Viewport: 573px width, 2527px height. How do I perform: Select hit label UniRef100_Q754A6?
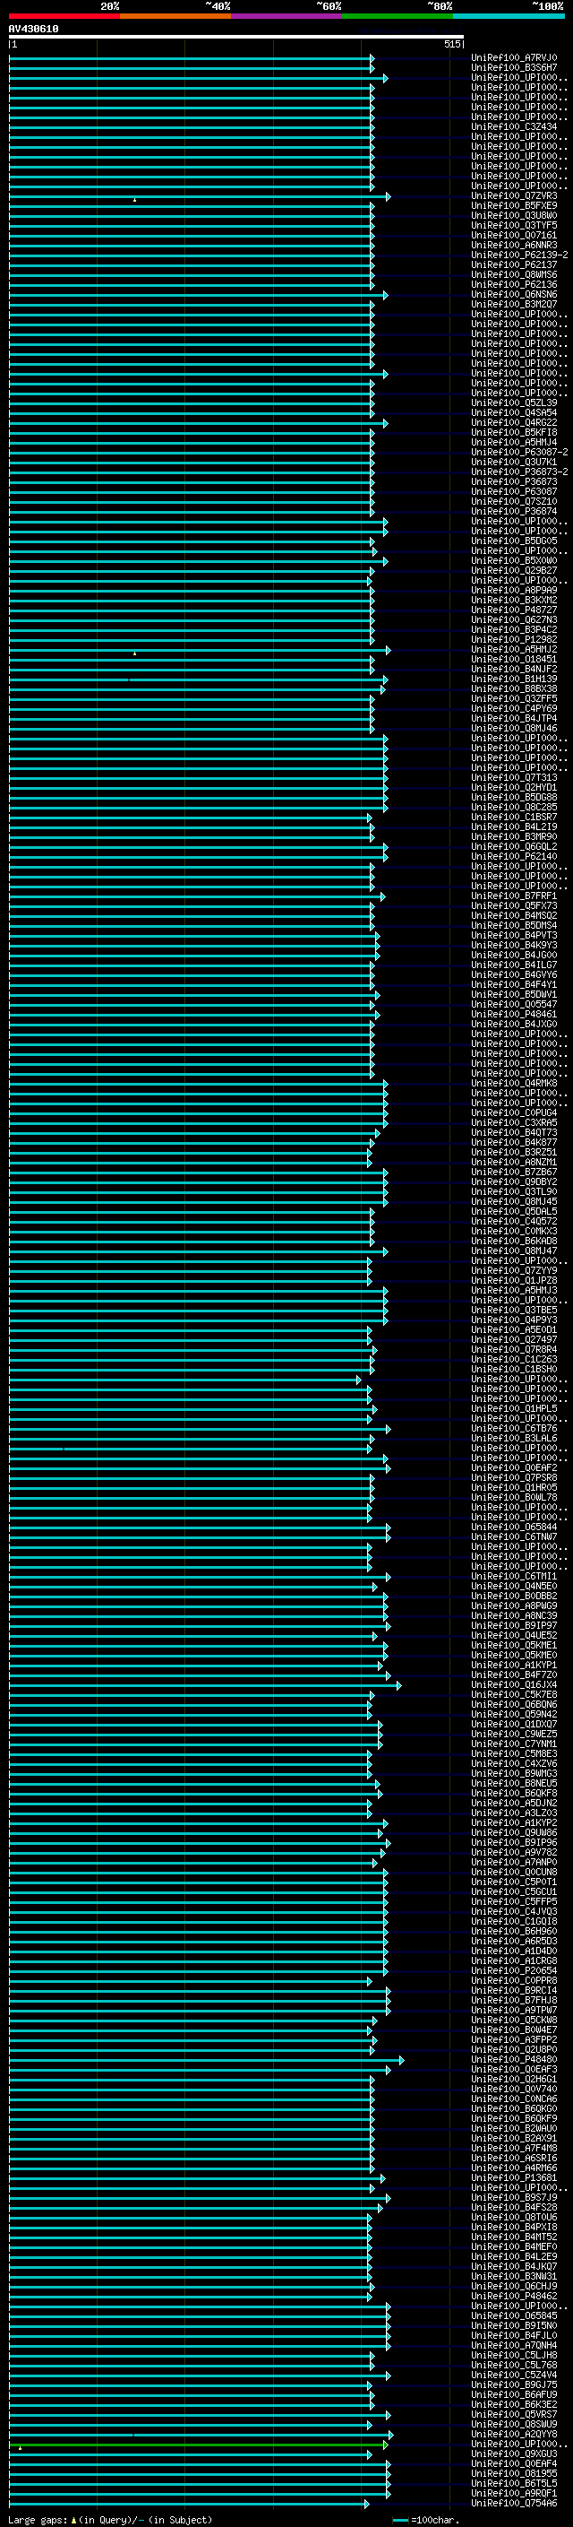tap(514, 2504)
